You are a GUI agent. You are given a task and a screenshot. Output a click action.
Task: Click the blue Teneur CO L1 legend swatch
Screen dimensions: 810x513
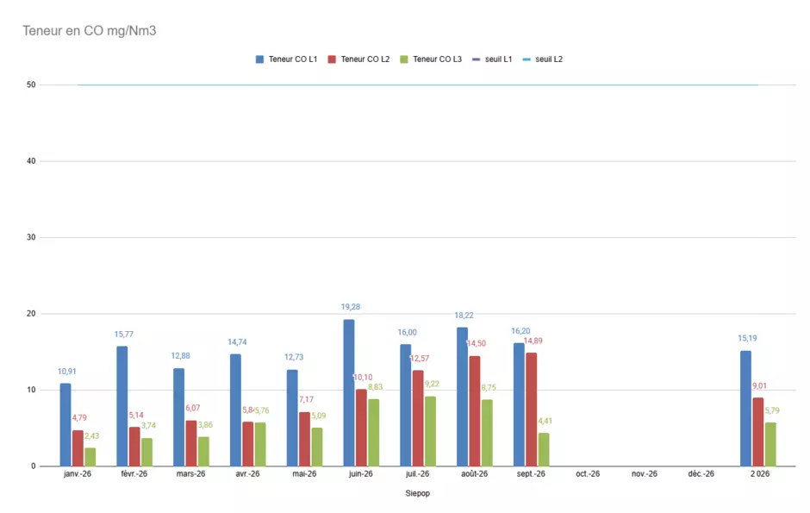click(x=259, y=59)
